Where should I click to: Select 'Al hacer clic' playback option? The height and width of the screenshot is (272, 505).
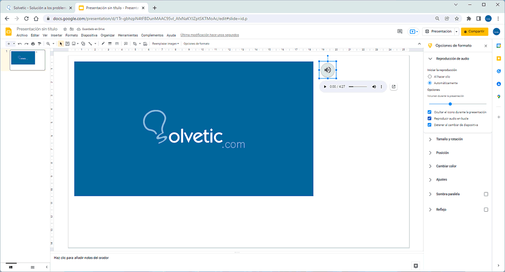tap(430, 77)
